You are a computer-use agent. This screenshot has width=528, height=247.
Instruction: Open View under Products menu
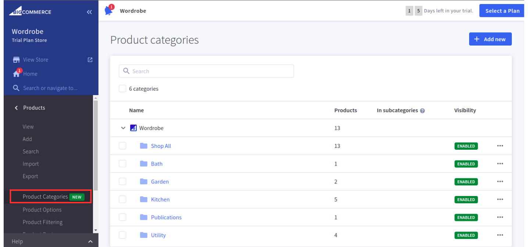[28, 127]
